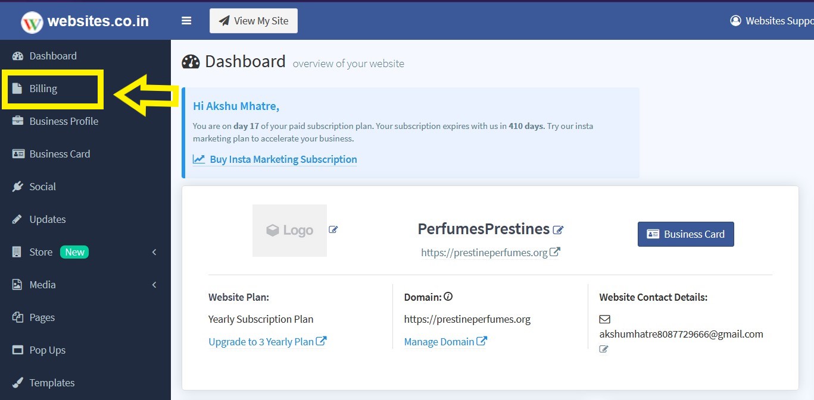This screenshot has width=814, height=400.
Task: Click the Dashboard gauge sidebar icon
Action: [x=18, y=56]
